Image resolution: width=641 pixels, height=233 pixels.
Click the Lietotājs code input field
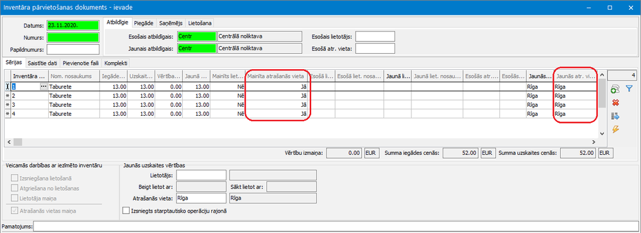201,175
